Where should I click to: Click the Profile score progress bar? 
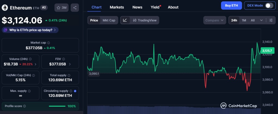click(57, 106)
